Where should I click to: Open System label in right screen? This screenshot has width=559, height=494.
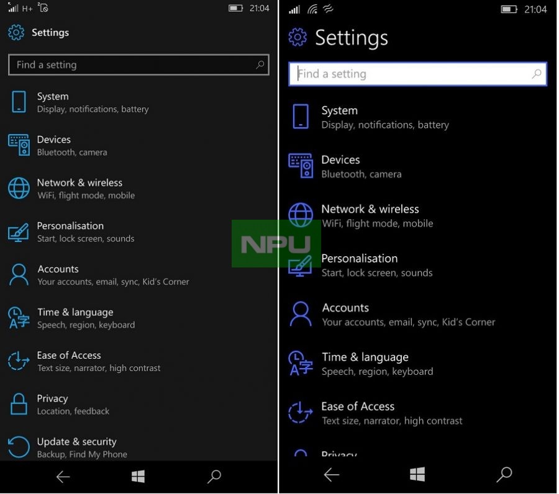[x=339, y=110]
